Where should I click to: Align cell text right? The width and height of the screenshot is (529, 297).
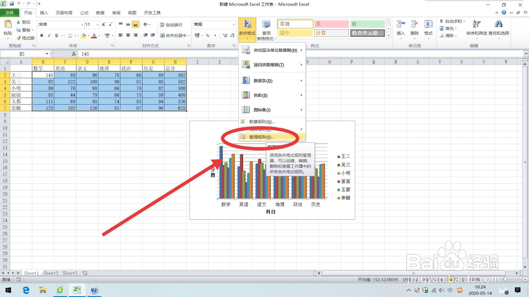point(136,35)
